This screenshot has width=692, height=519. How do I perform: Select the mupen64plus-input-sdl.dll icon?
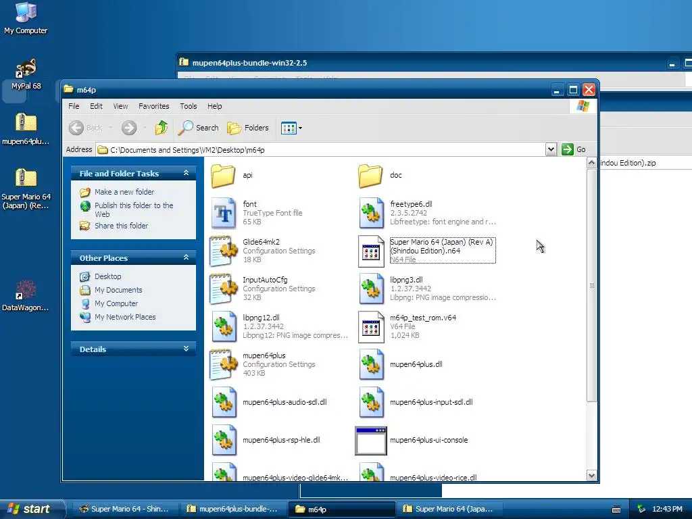pos(371,403)
